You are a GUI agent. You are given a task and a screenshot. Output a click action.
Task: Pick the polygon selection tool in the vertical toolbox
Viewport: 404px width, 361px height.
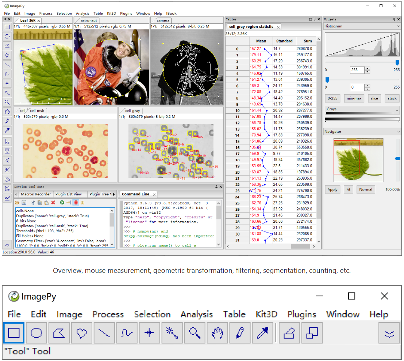click(7, 46)
